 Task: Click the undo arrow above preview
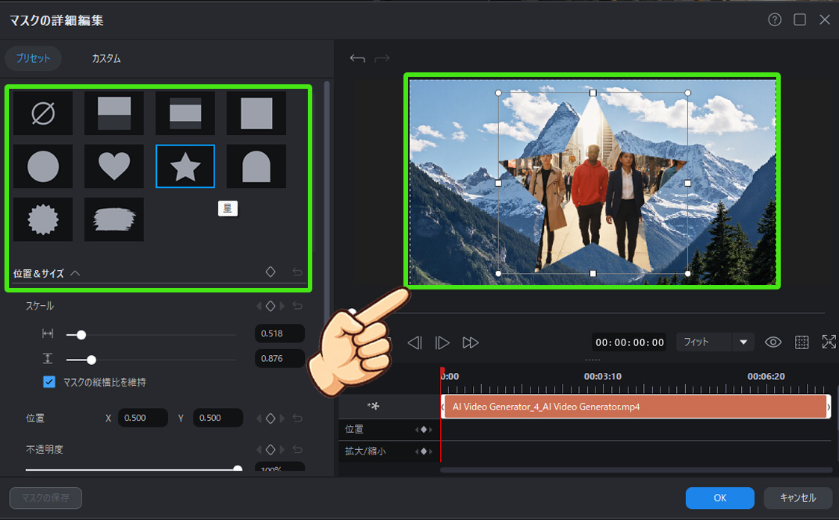tap(357, 58)
